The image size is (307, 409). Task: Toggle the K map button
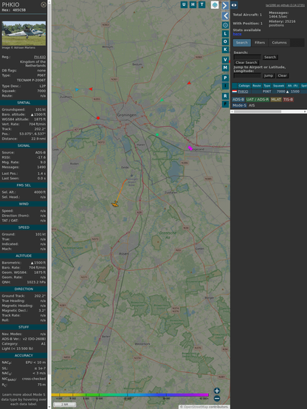point(225,49)
